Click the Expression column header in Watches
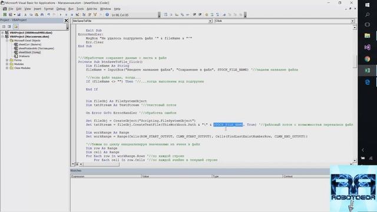The width and height of the screenshot is (377, 212). [106, 176]
